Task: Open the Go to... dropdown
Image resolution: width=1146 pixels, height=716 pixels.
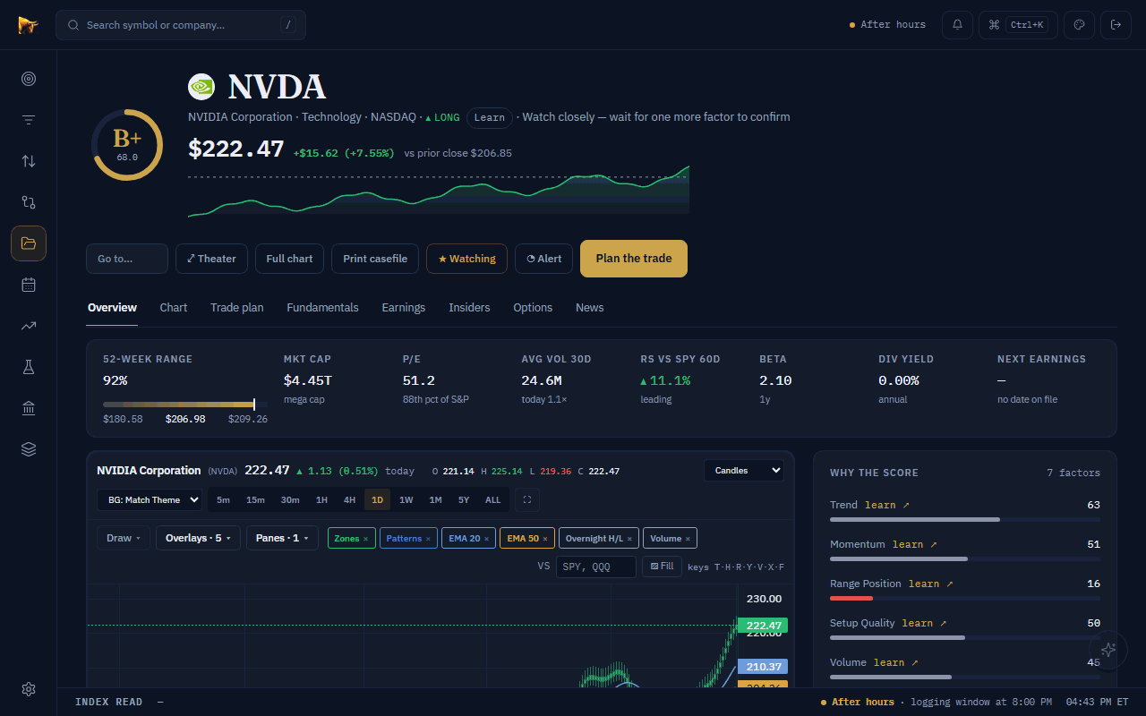Action: 127,259
